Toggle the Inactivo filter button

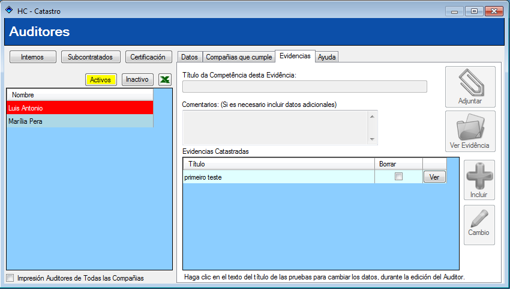coord(137,79)
